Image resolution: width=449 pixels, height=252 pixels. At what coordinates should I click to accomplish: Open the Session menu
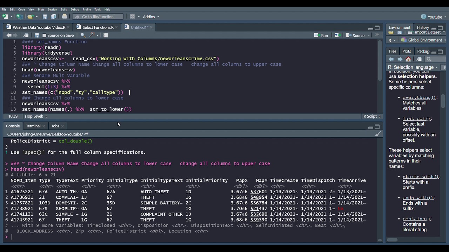tap(52, 9)
